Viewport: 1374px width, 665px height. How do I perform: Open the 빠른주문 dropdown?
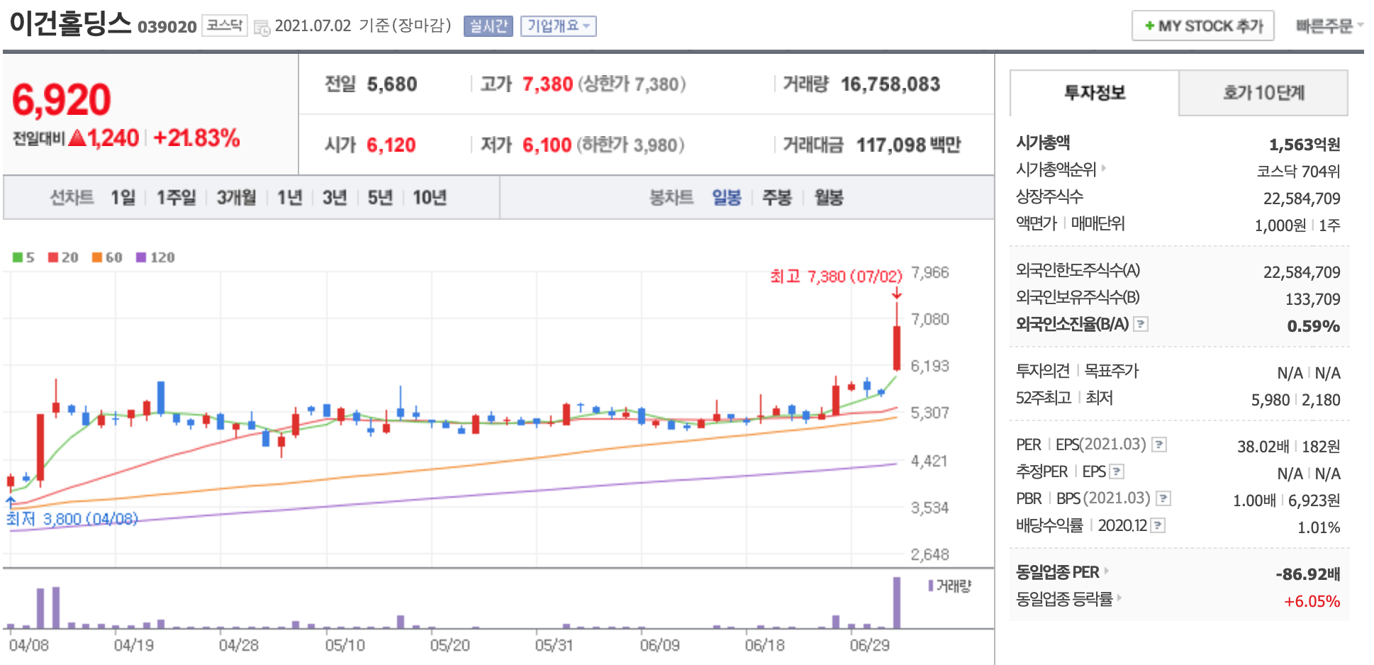(1329, 26)
